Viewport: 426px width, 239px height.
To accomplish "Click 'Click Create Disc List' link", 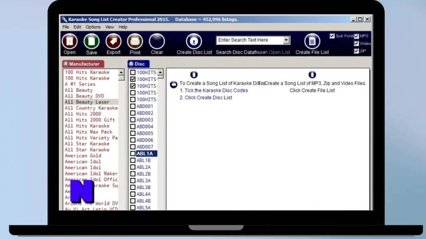I will pos(208,98).
